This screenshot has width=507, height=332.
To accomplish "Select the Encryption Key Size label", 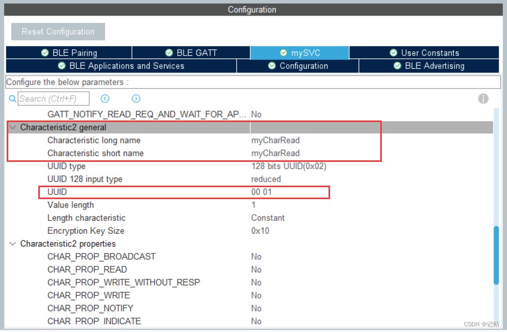I will pos(86,231).
